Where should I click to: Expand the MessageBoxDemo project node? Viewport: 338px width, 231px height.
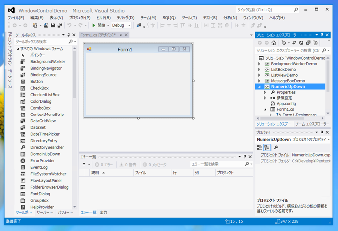point(259,81)
